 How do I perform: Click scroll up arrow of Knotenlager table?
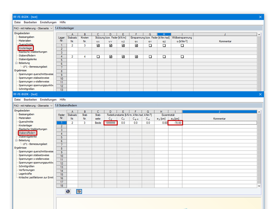[x=259, y=35]
